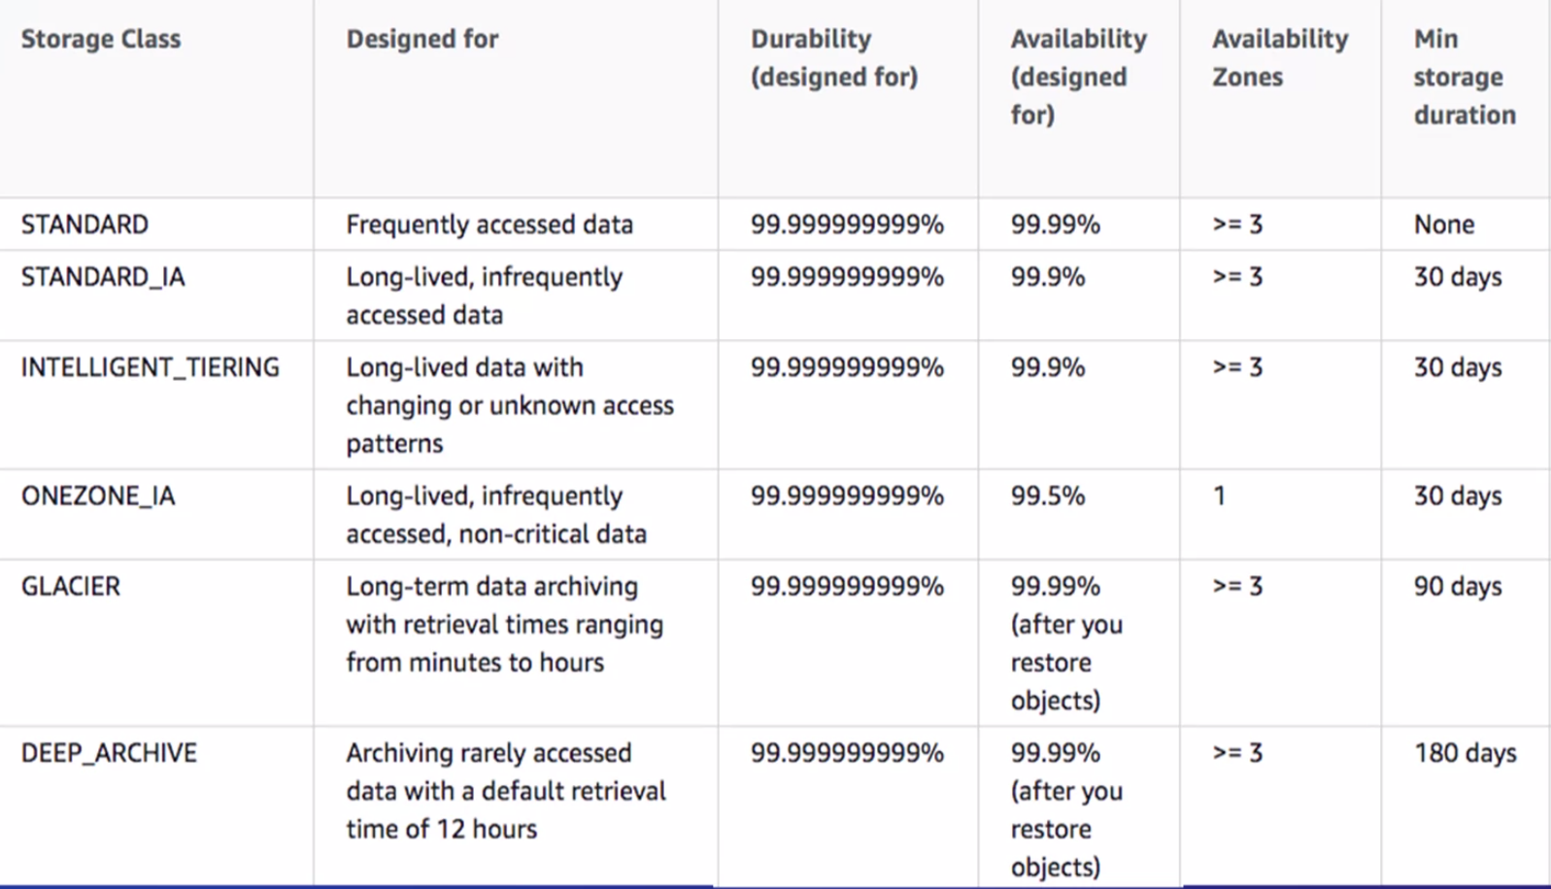Select the Durability (designed for) header
This screenshot has height=889, width=1551.
coord(833,57)
